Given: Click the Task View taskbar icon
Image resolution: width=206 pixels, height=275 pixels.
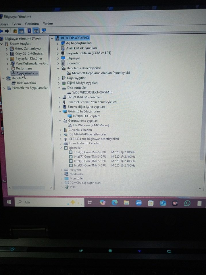Looking at the screenshot, I should point(90,203).
